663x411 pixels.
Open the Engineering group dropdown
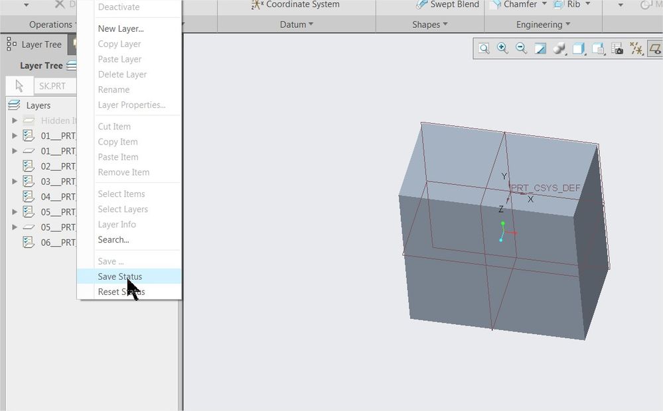[544, 25]
